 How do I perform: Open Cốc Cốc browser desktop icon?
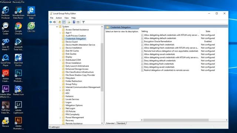pos(31,27)
